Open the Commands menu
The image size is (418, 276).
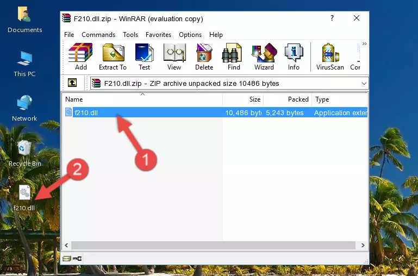(98, 35)
